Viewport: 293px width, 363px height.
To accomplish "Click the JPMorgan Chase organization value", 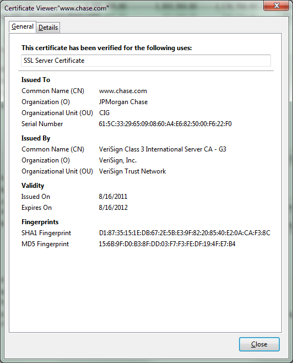I will pyautogui.click(x=123, y=102).
